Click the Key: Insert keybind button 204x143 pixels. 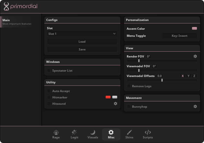(180, 36)
